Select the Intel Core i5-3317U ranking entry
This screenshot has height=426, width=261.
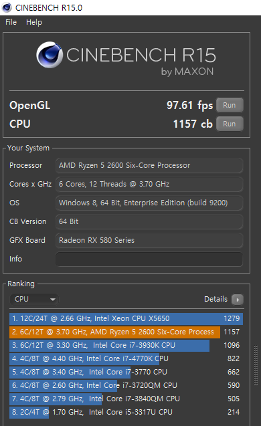pyautogui.click(x=126, y=412)
